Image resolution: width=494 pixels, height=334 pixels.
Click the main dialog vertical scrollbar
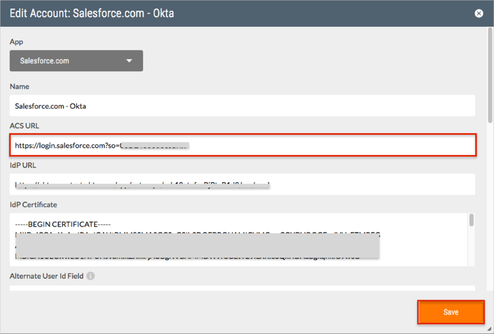point(490,77)
